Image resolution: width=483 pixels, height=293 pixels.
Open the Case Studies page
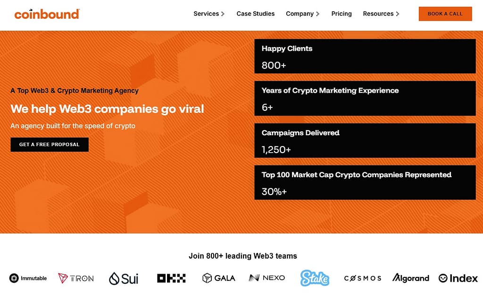(256, 14)
